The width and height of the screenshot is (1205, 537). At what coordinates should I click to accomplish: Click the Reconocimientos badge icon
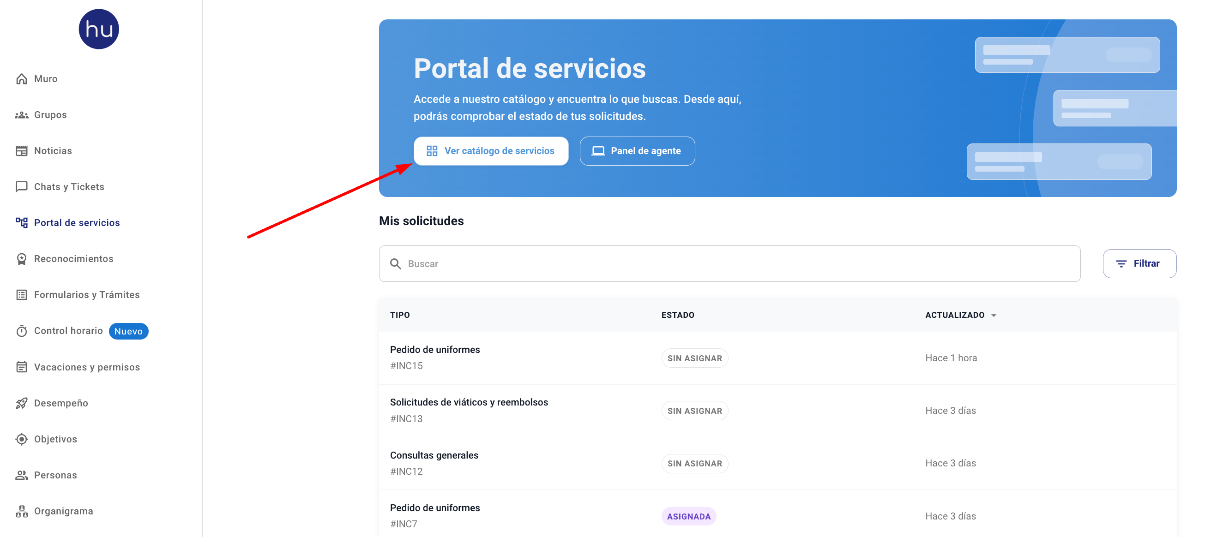click(x=22, y=259)
